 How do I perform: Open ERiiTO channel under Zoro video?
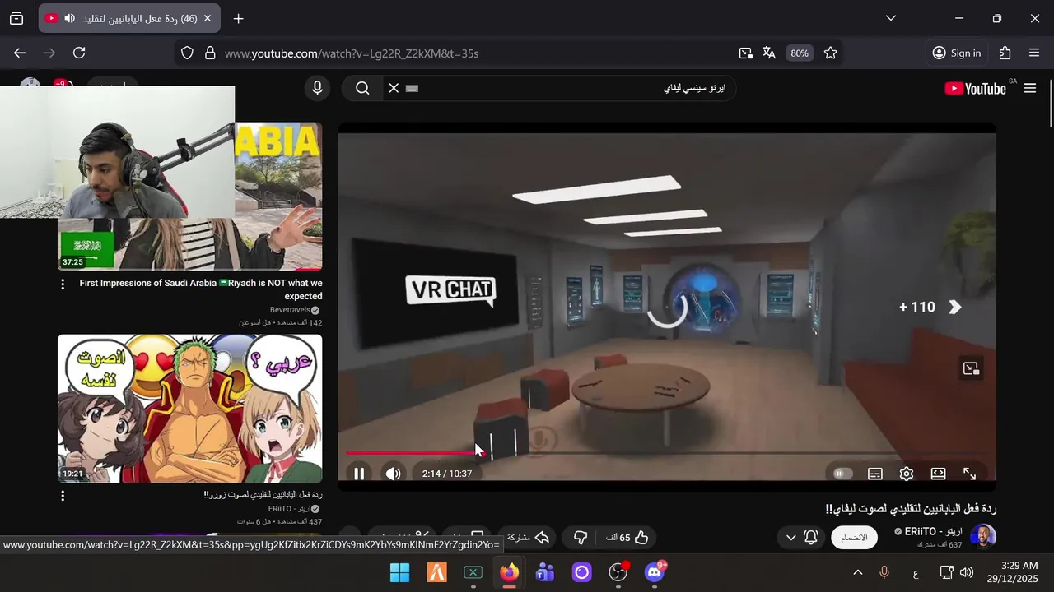click(x=290, y=509)
